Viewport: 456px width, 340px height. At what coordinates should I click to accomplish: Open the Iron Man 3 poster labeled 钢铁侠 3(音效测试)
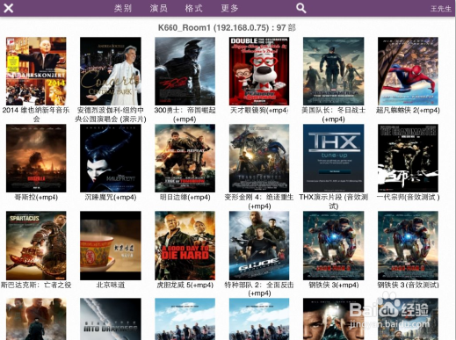coord(408,245)
